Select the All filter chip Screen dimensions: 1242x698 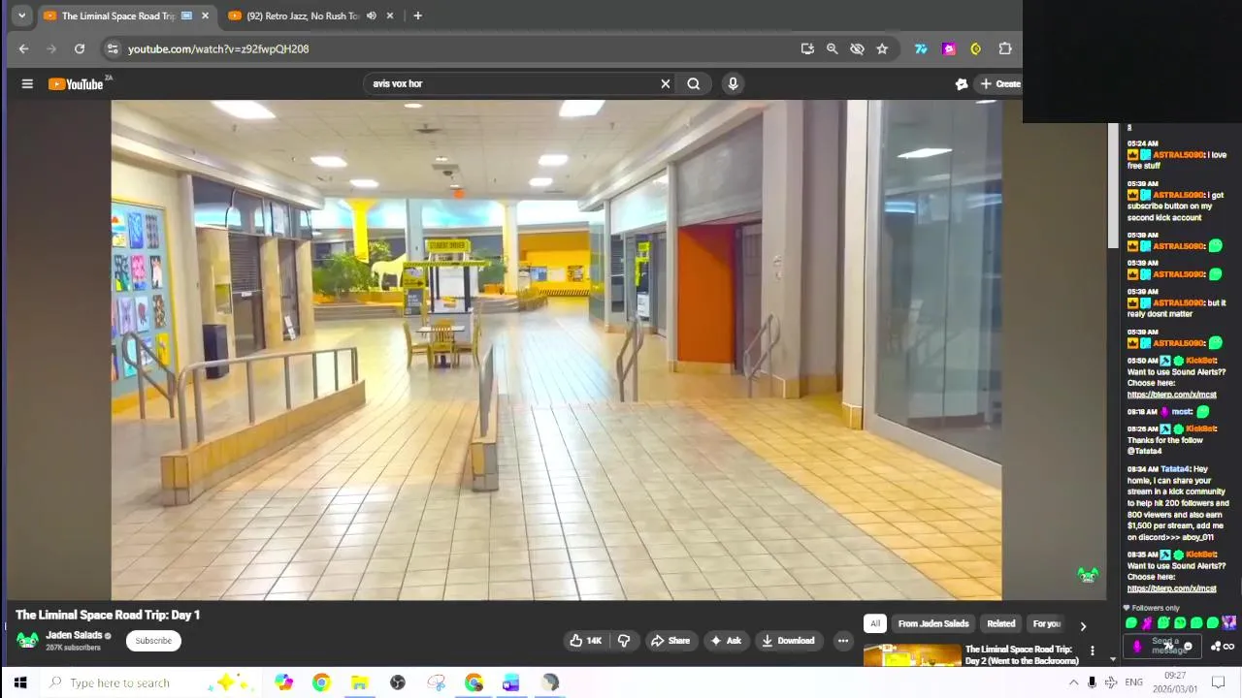coord(875,624)
